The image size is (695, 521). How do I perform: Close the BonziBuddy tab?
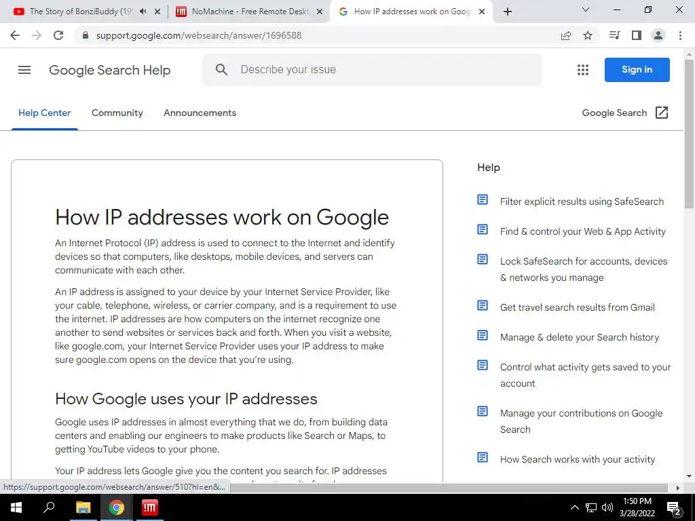pyautogui.click(x=157, y=12)
